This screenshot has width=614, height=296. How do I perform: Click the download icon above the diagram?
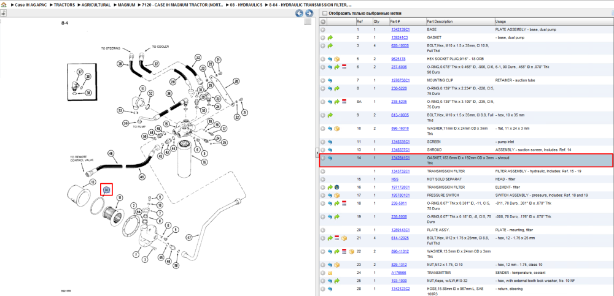point(3,13)
